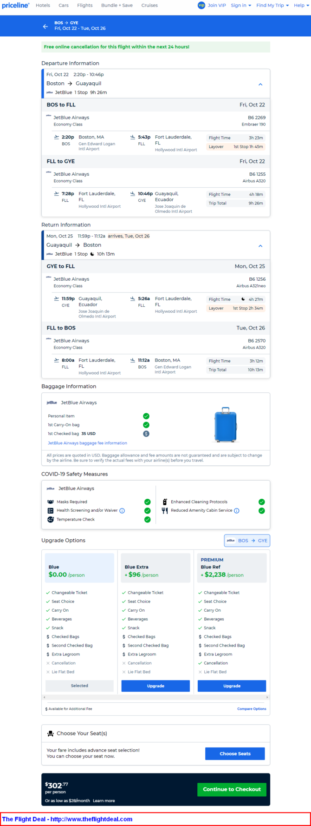Click the takeoff icon for the 2:20p BOS departure

(57, 137)
